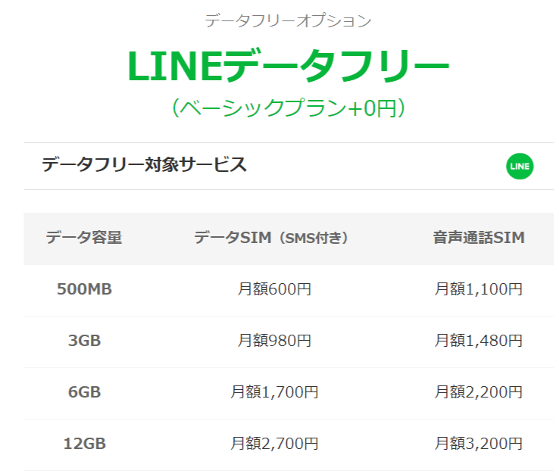Click the 月額1,700円 data SIM price
The width and height of the screenshot is (559, 474).
(x=274, y=392)
